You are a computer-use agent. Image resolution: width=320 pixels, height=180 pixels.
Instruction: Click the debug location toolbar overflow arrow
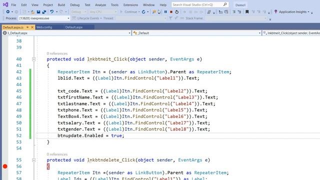click(x=270, y=19)
